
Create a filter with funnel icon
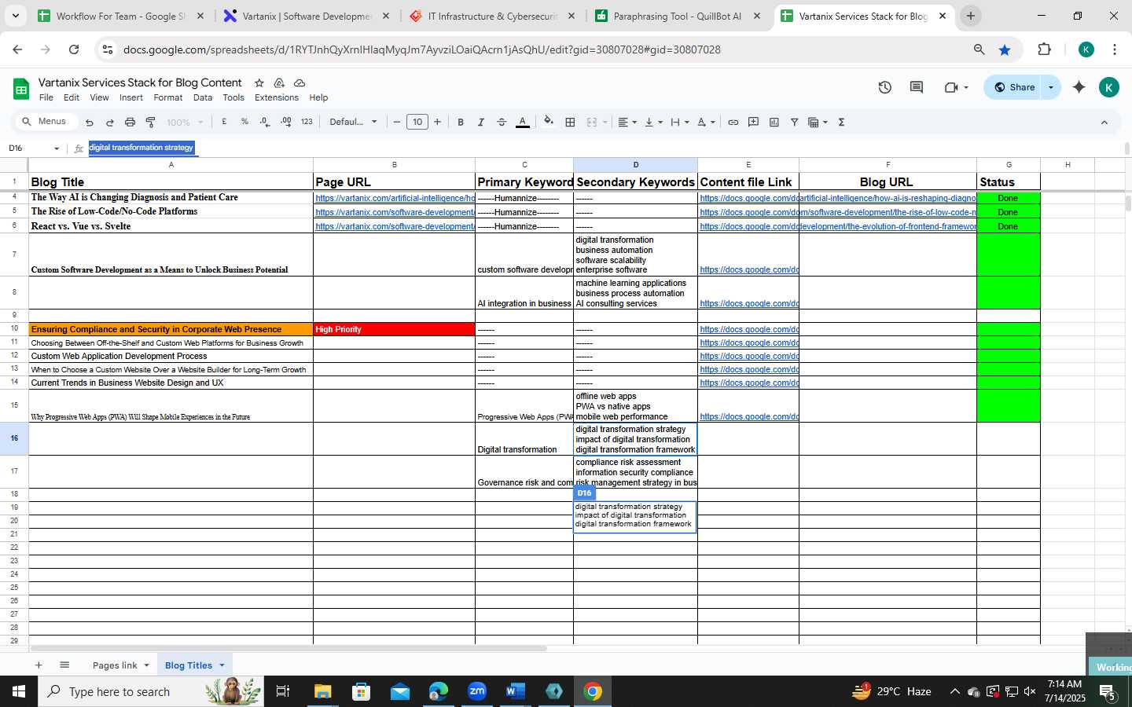(x=794, y=122)
